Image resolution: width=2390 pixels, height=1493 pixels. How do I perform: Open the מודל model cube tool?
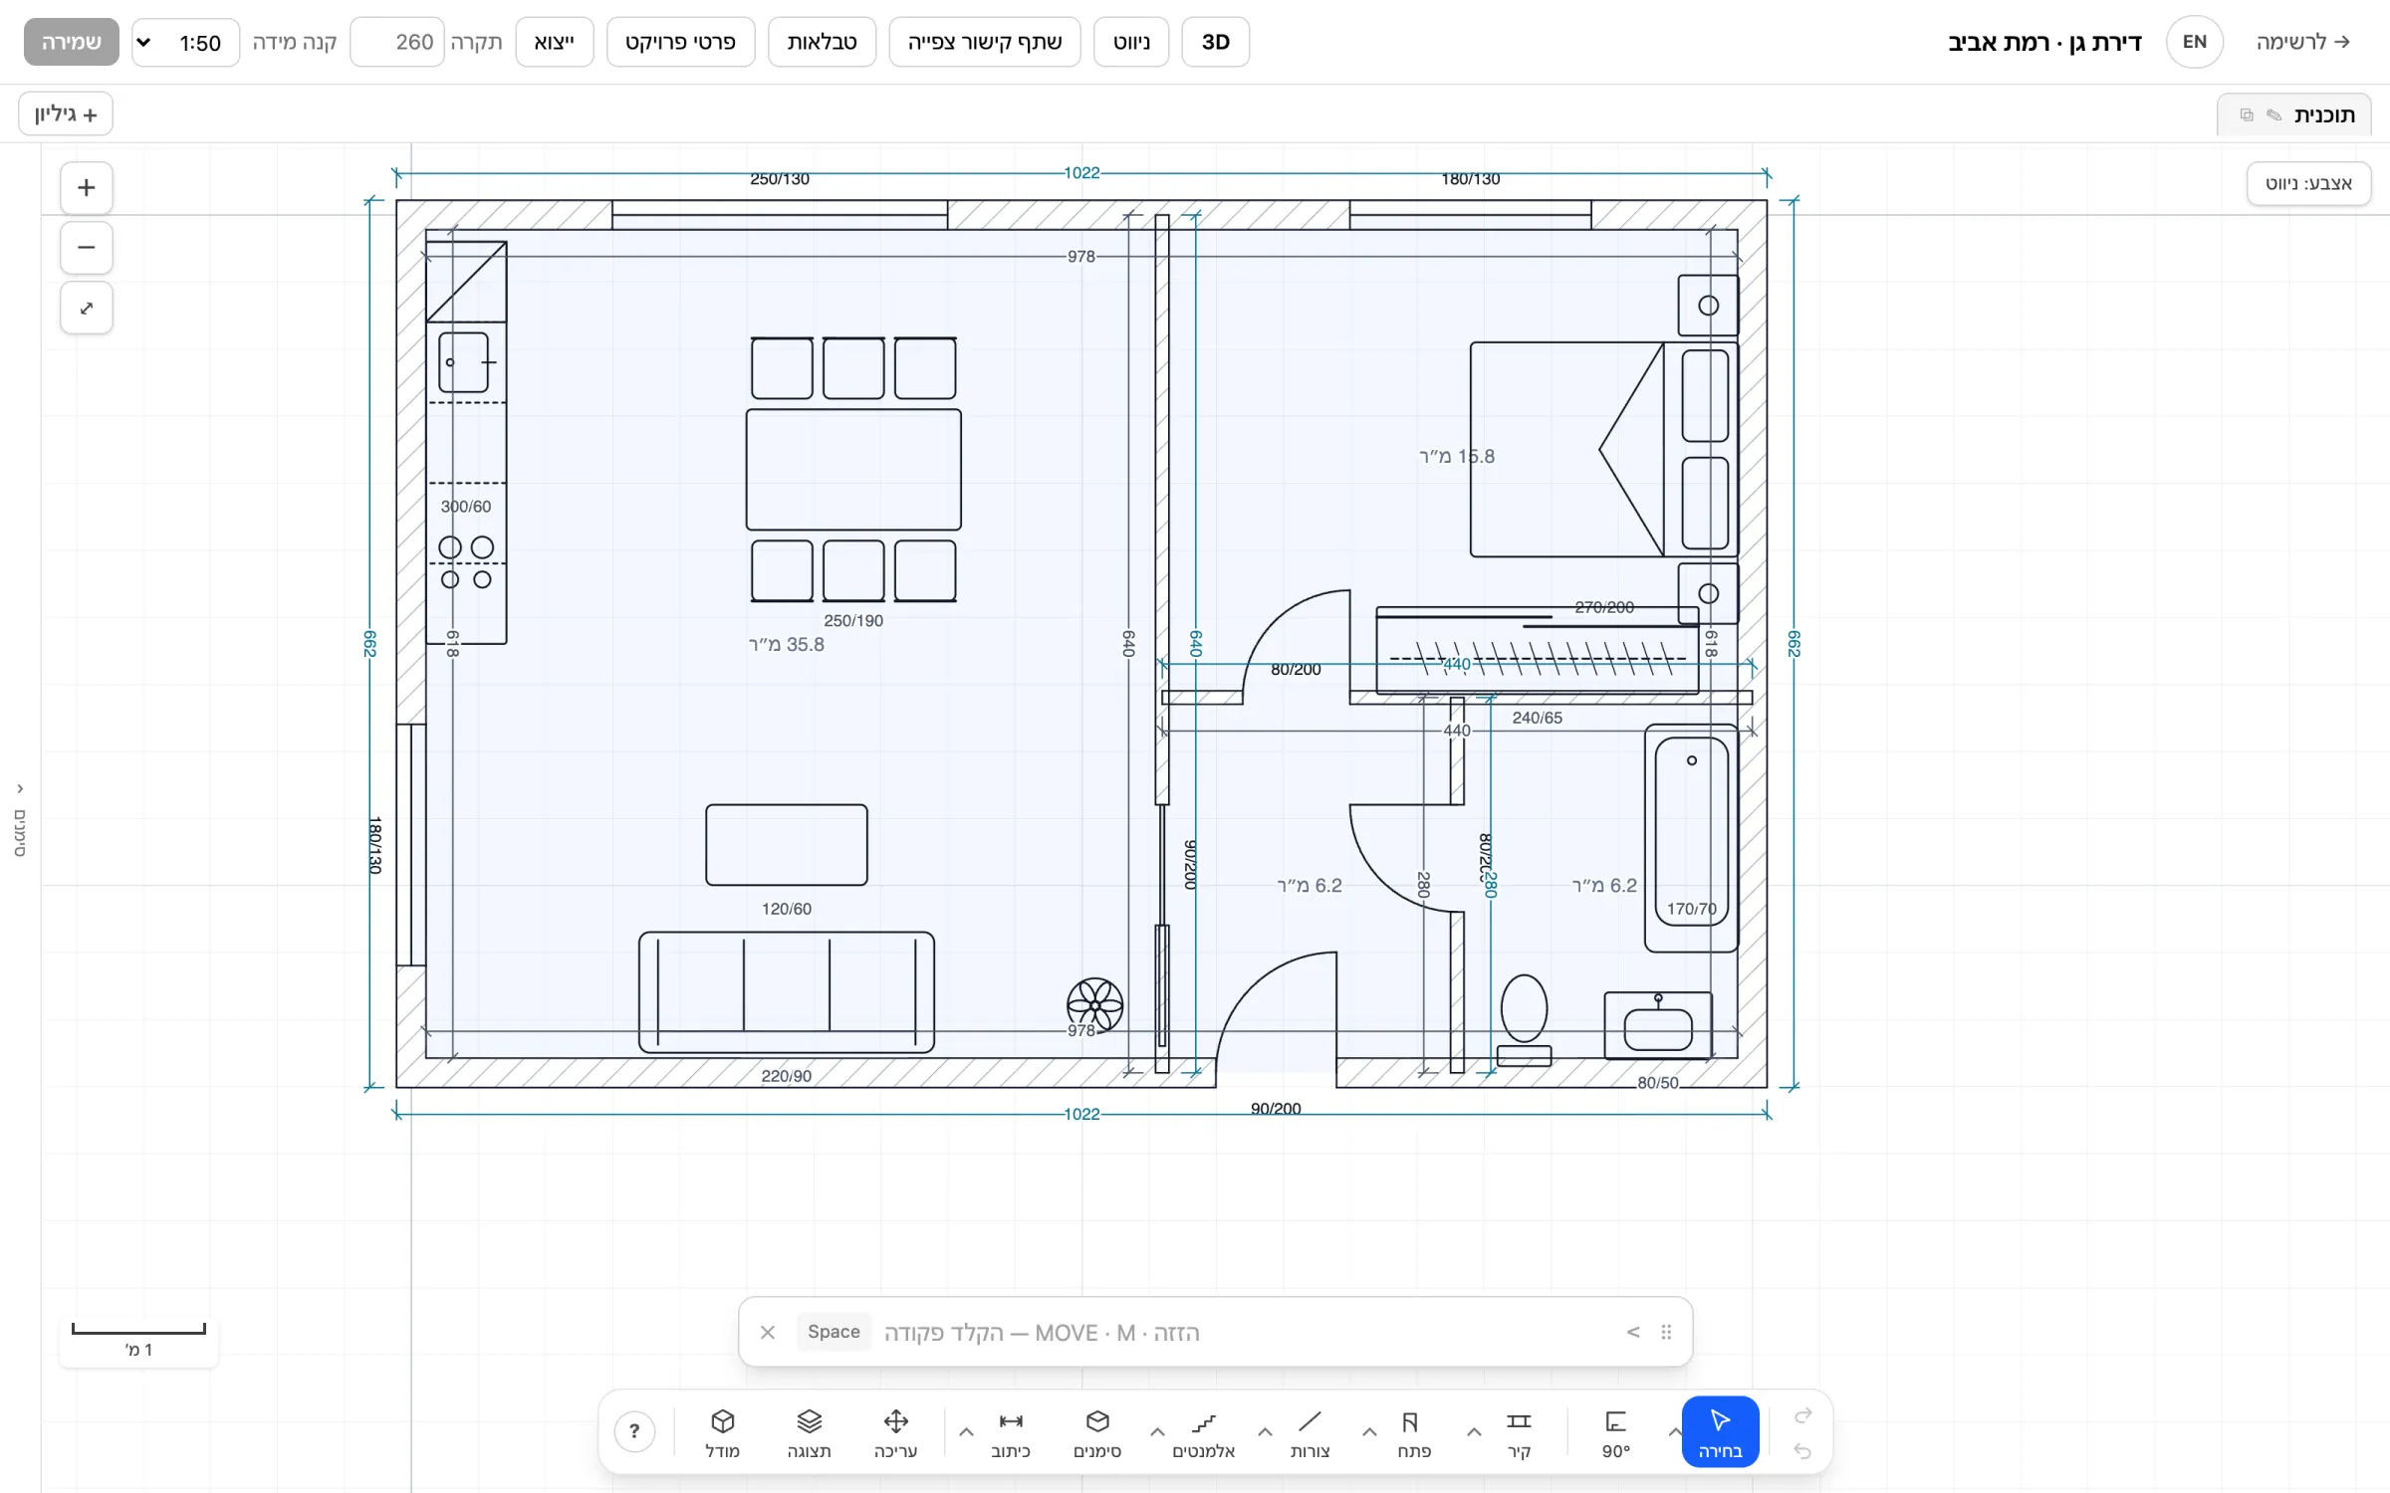coord(723,1431)
